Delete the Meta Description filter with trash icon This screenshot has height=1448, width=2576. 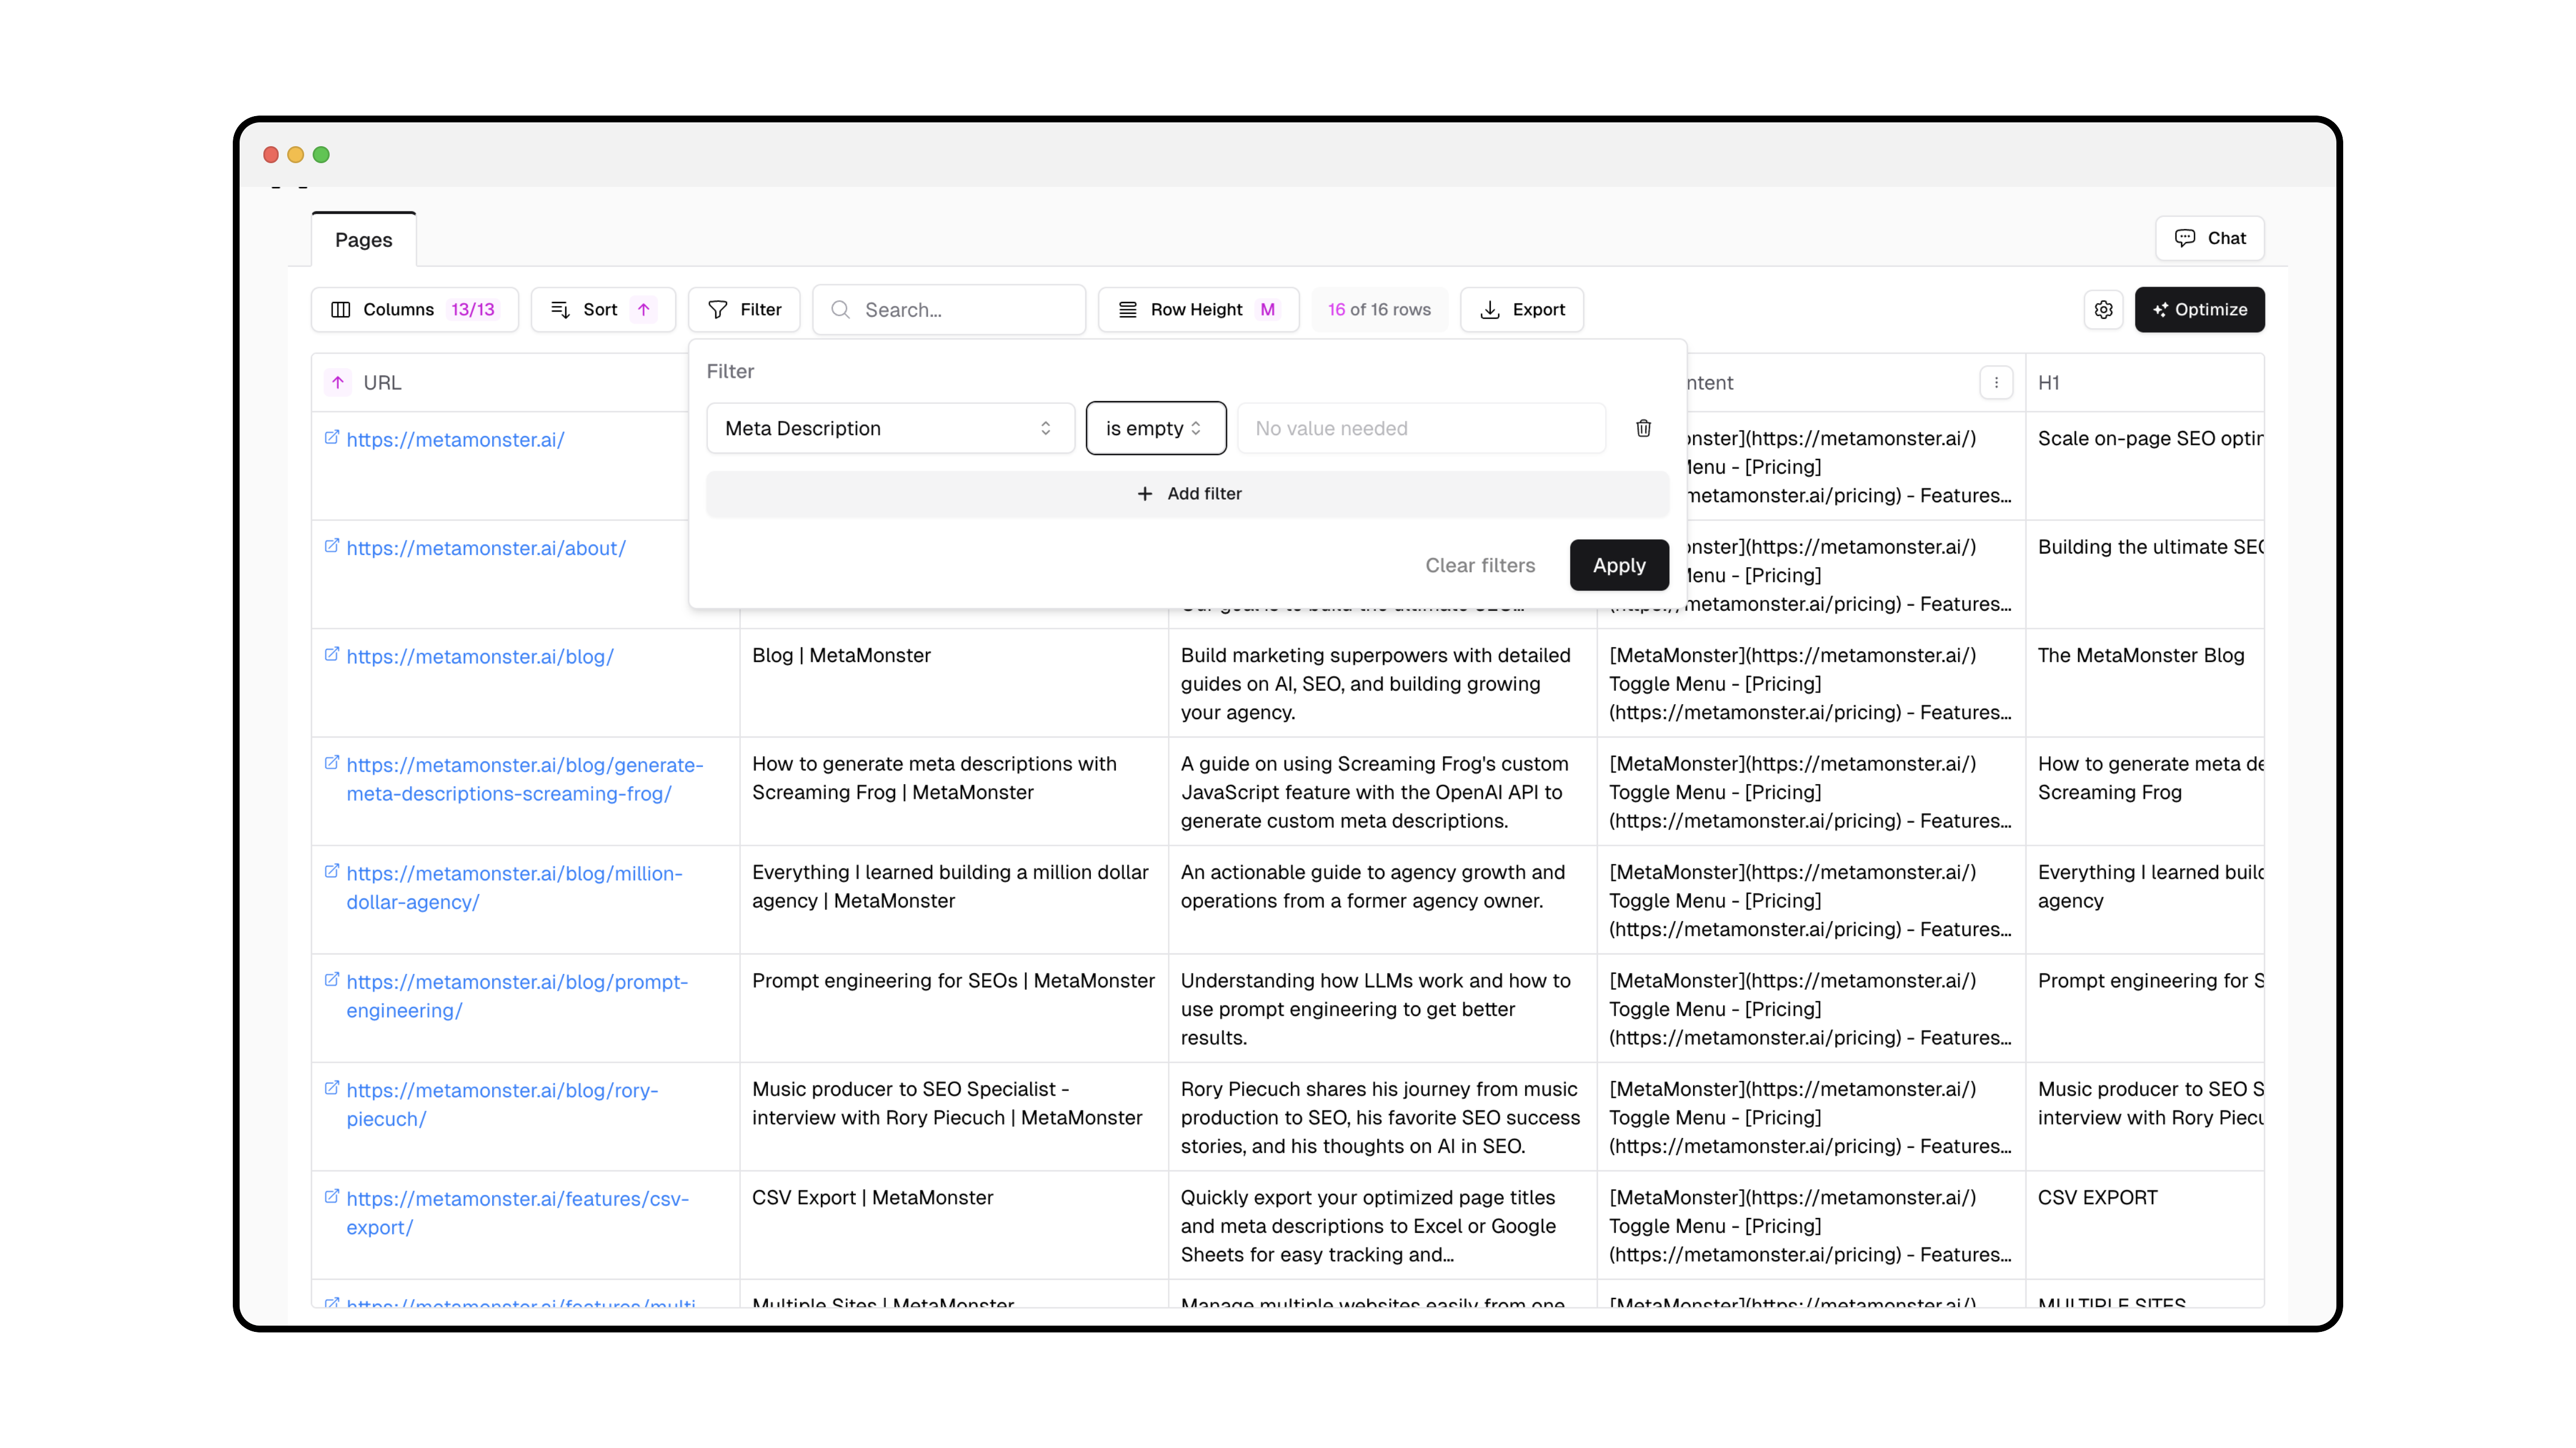point(1643,428)
